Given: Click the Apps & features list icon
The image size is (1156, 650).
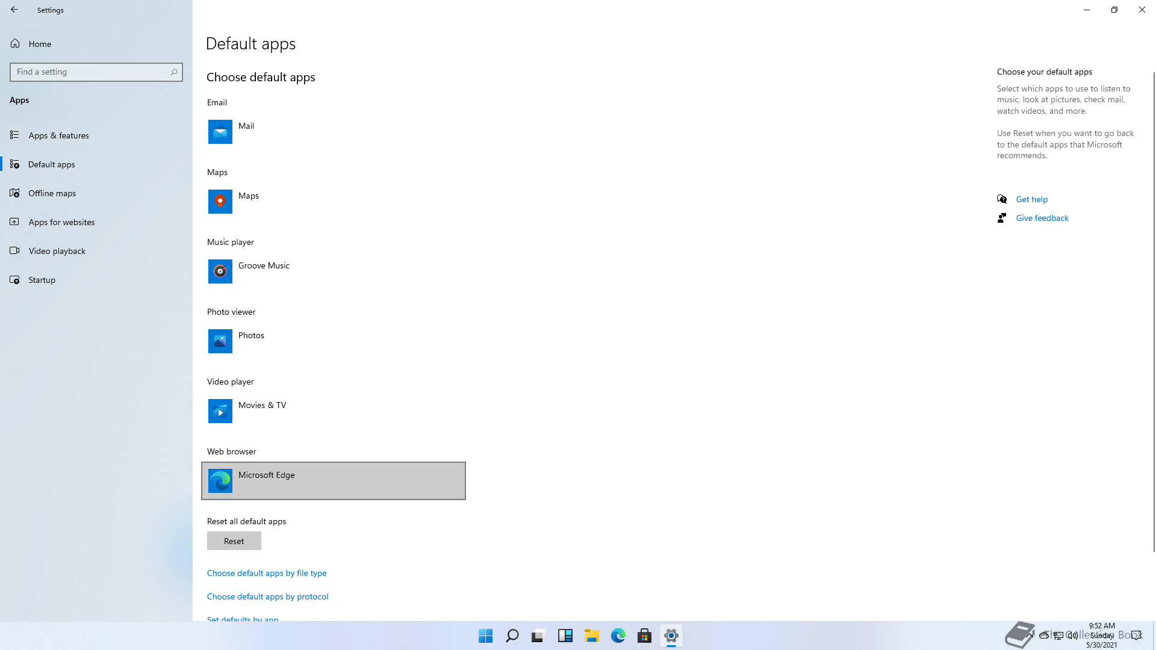Looking at the screenshot, I should (14, 135).
